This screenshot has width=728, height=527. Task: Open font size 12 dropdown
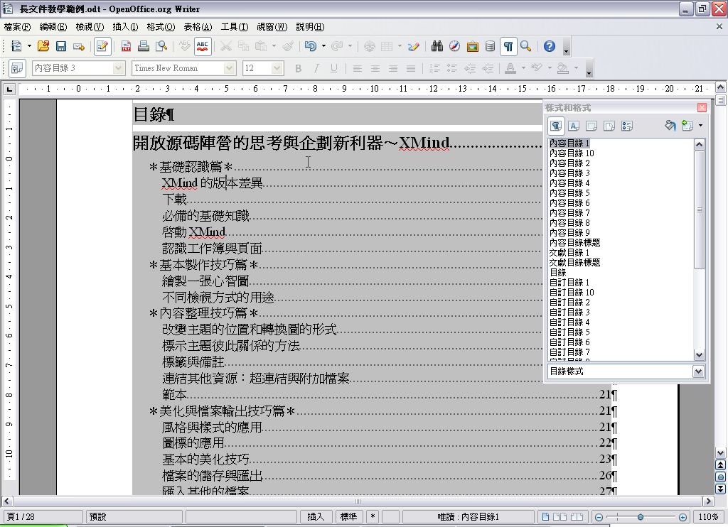(277, 68)
